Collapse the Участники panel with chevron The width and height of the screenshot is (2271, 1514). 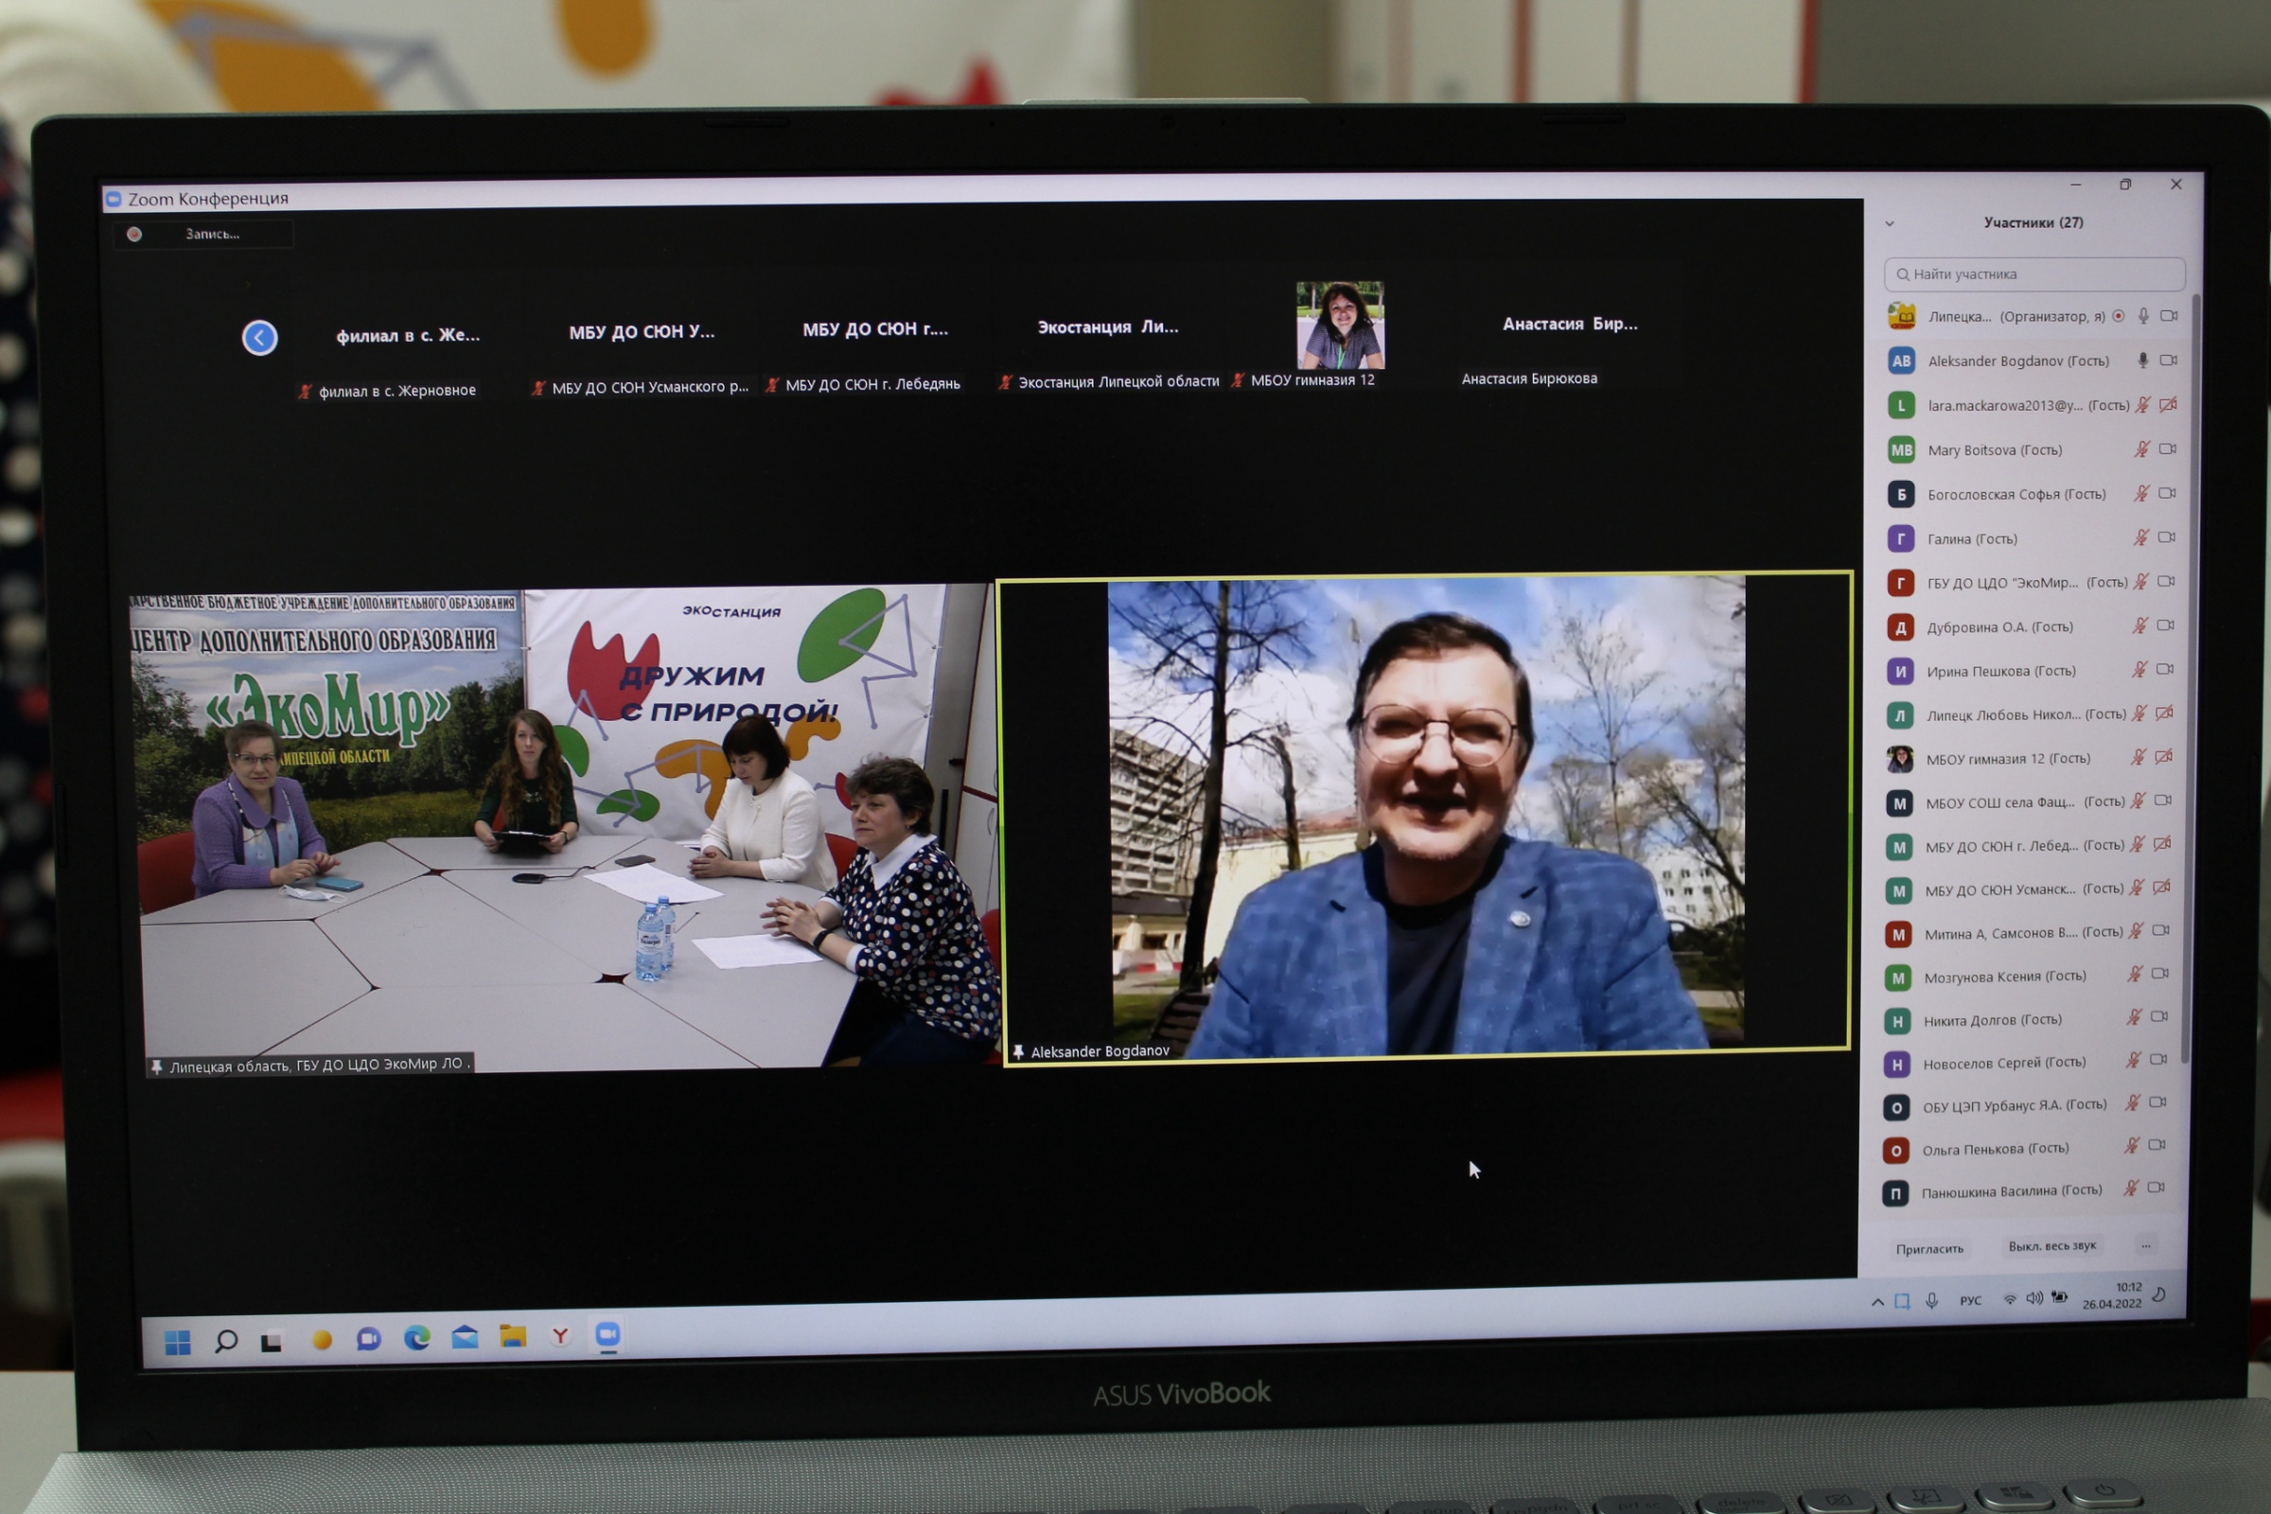pos(1890,224)
